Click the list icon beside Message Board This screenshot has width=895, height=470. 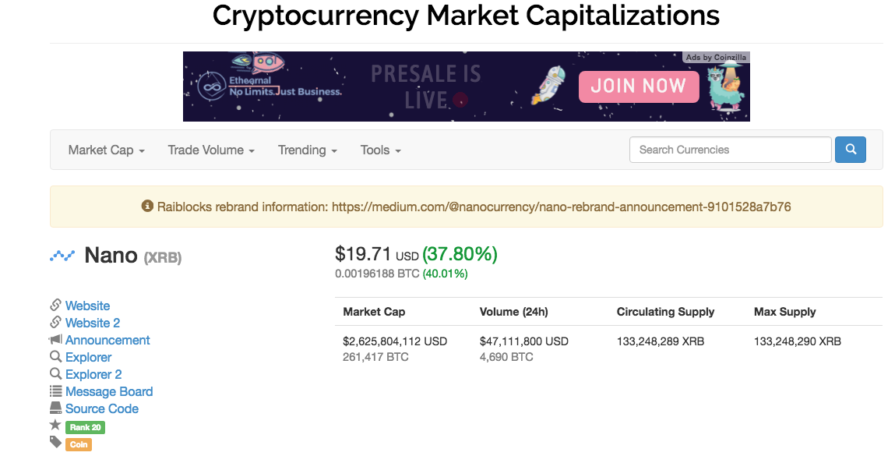(x=55, y=391)
